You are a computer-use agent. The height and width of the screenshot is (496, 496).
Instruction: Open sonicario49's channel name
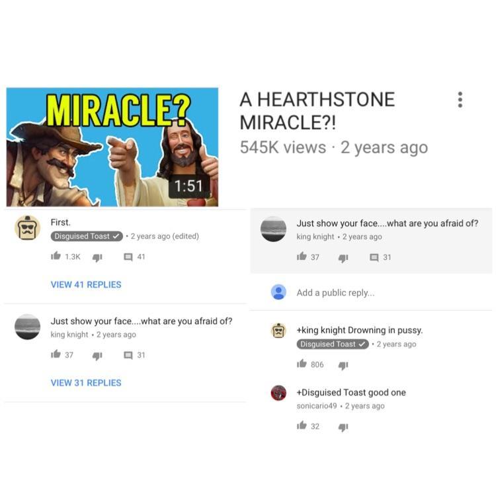pos(317,406)
